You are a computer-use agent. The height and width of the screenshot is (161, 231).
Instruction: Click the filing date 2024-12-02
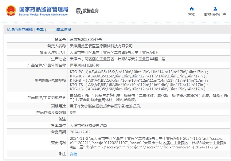pyautogui.click(x=80, y=132)
